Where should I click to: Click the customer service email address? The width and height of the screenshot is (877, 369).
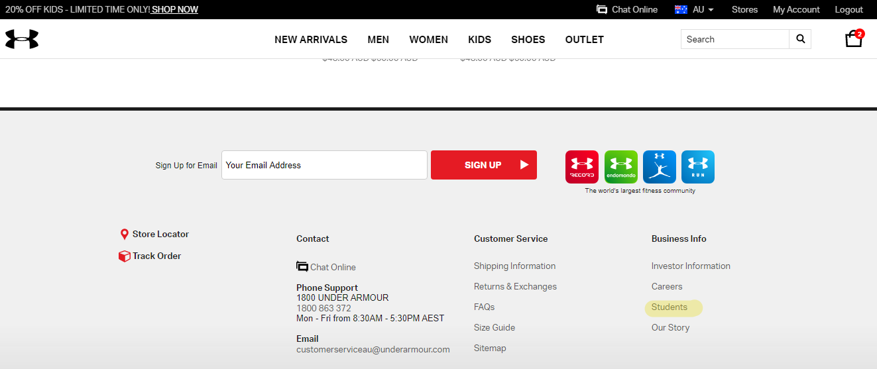[x=373, y=349]
